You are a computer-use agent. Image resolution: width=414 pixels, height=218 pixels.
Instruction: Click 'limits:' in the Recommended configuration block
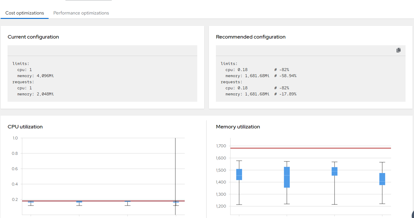[229, 63]
